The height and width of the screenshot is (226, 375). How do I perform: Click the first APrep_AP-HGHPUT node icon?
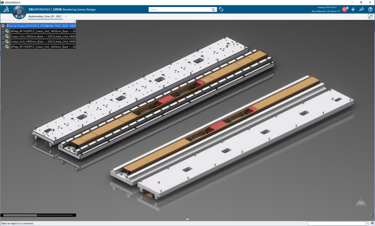pos(7,31)
